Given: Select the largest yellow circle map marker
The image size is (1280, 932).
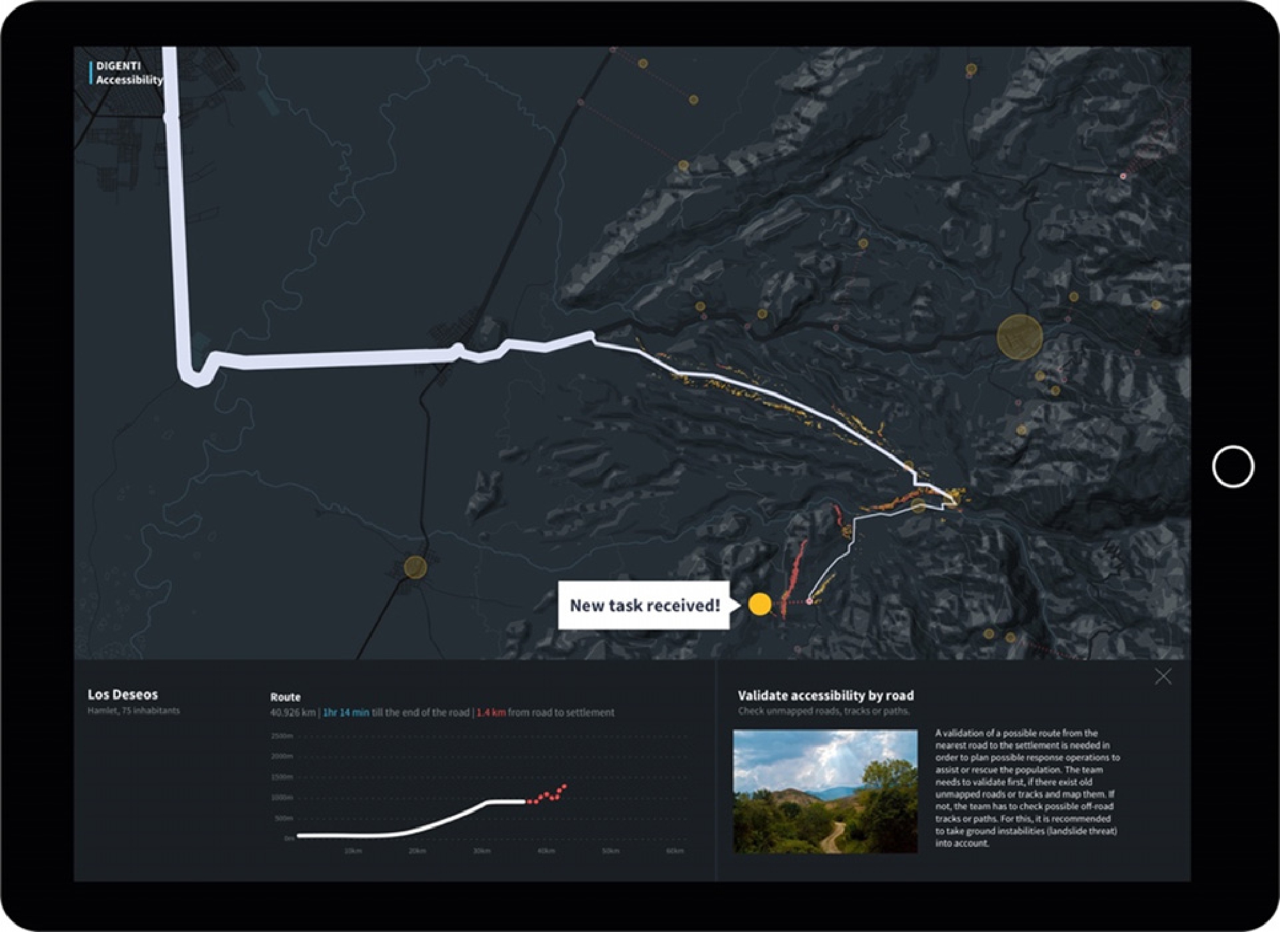Looking at the screenshot, I should coord(1019,336).
